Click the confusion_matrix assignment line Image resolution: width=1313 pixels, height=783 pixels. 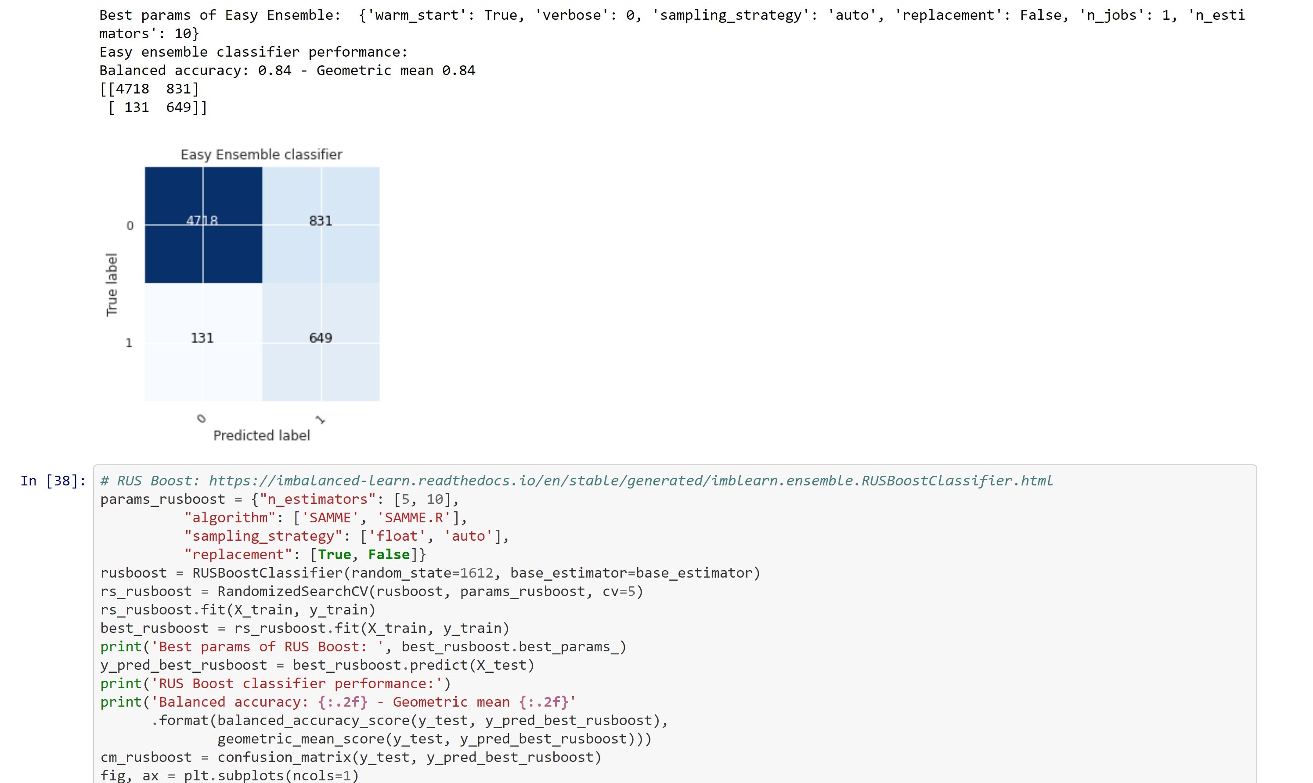tap(350, 757)
